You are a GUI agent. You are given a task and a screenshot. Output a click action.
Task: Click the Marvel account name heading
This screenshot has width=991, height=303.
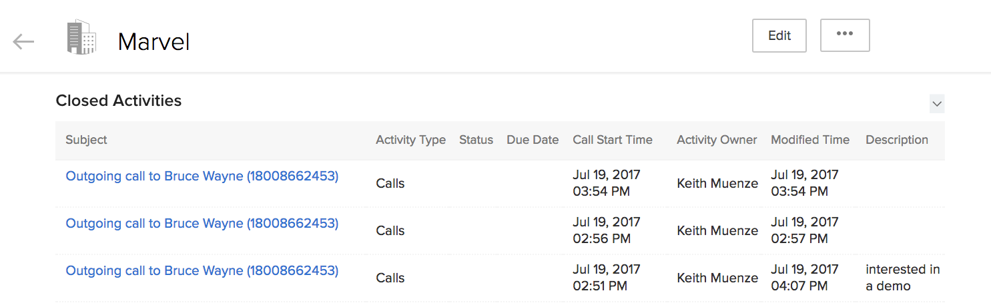(154, 42)
